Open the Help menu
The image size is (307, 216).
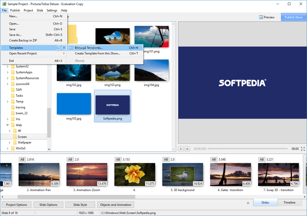pyautogui.click(x=64, y=10)
